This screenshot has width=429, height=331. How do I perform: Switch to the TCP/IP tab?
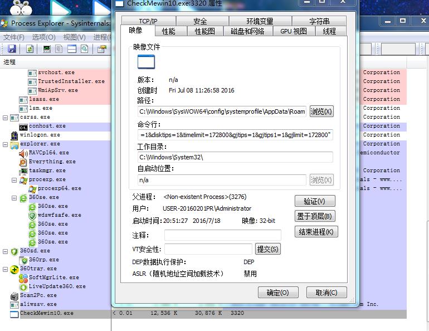pos(148,21)
